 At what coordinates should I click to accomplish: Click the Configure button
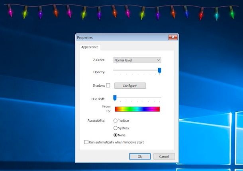[x=130, y=86]
